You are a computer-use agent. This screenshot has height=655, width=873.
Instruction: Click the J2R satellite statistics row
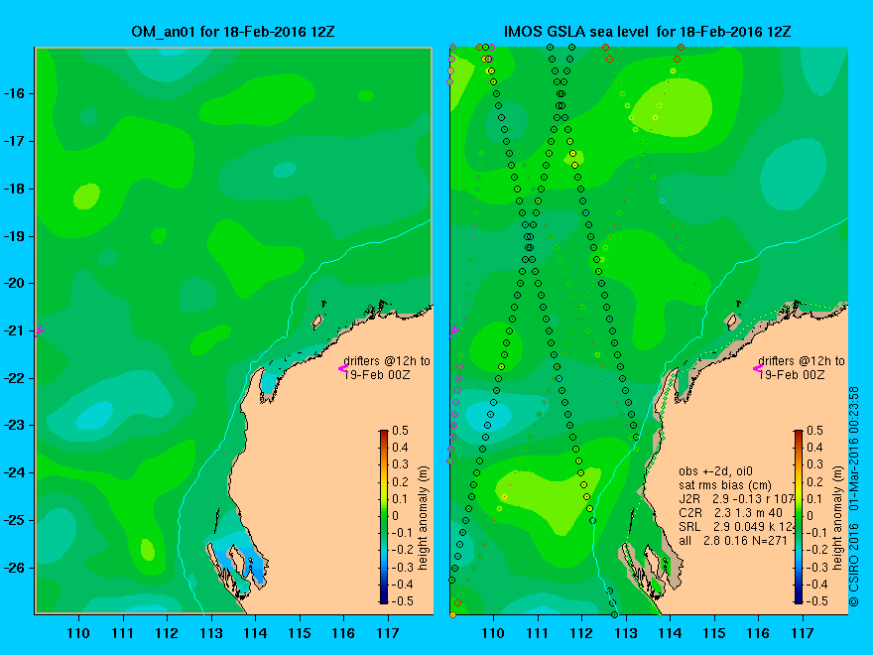[x=736, y=499]
